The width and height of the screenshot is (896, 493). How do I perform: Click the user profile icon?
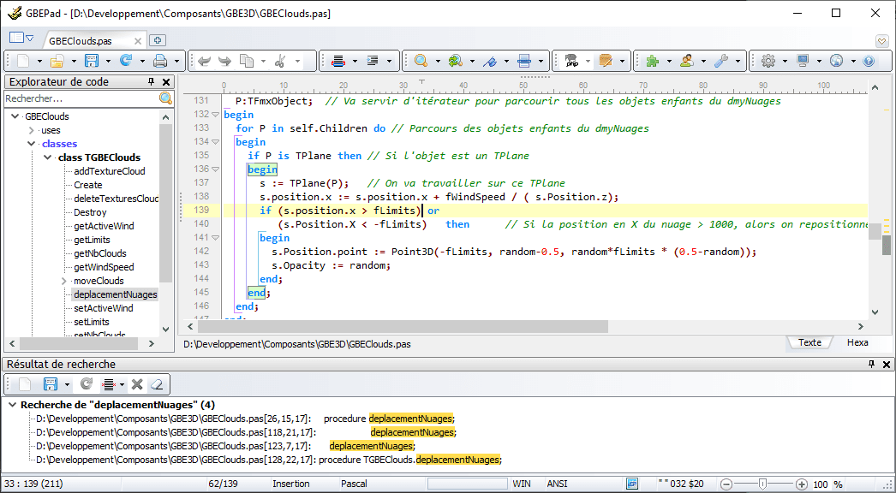pyautogui.click(x=687, y=61)
